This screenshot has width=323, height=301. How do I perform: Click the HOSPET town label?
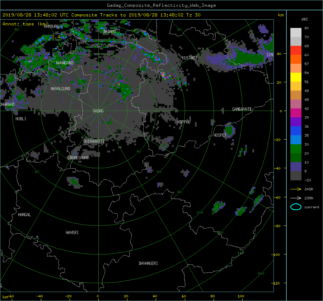pyautogui.click(x=220, y=135)
